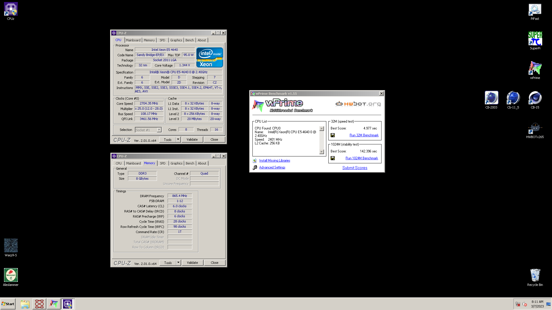The height and width of the screenshot is (310, 552).
Task: Click Run 32M Benchmark link
Action: [x=364, y=135]
